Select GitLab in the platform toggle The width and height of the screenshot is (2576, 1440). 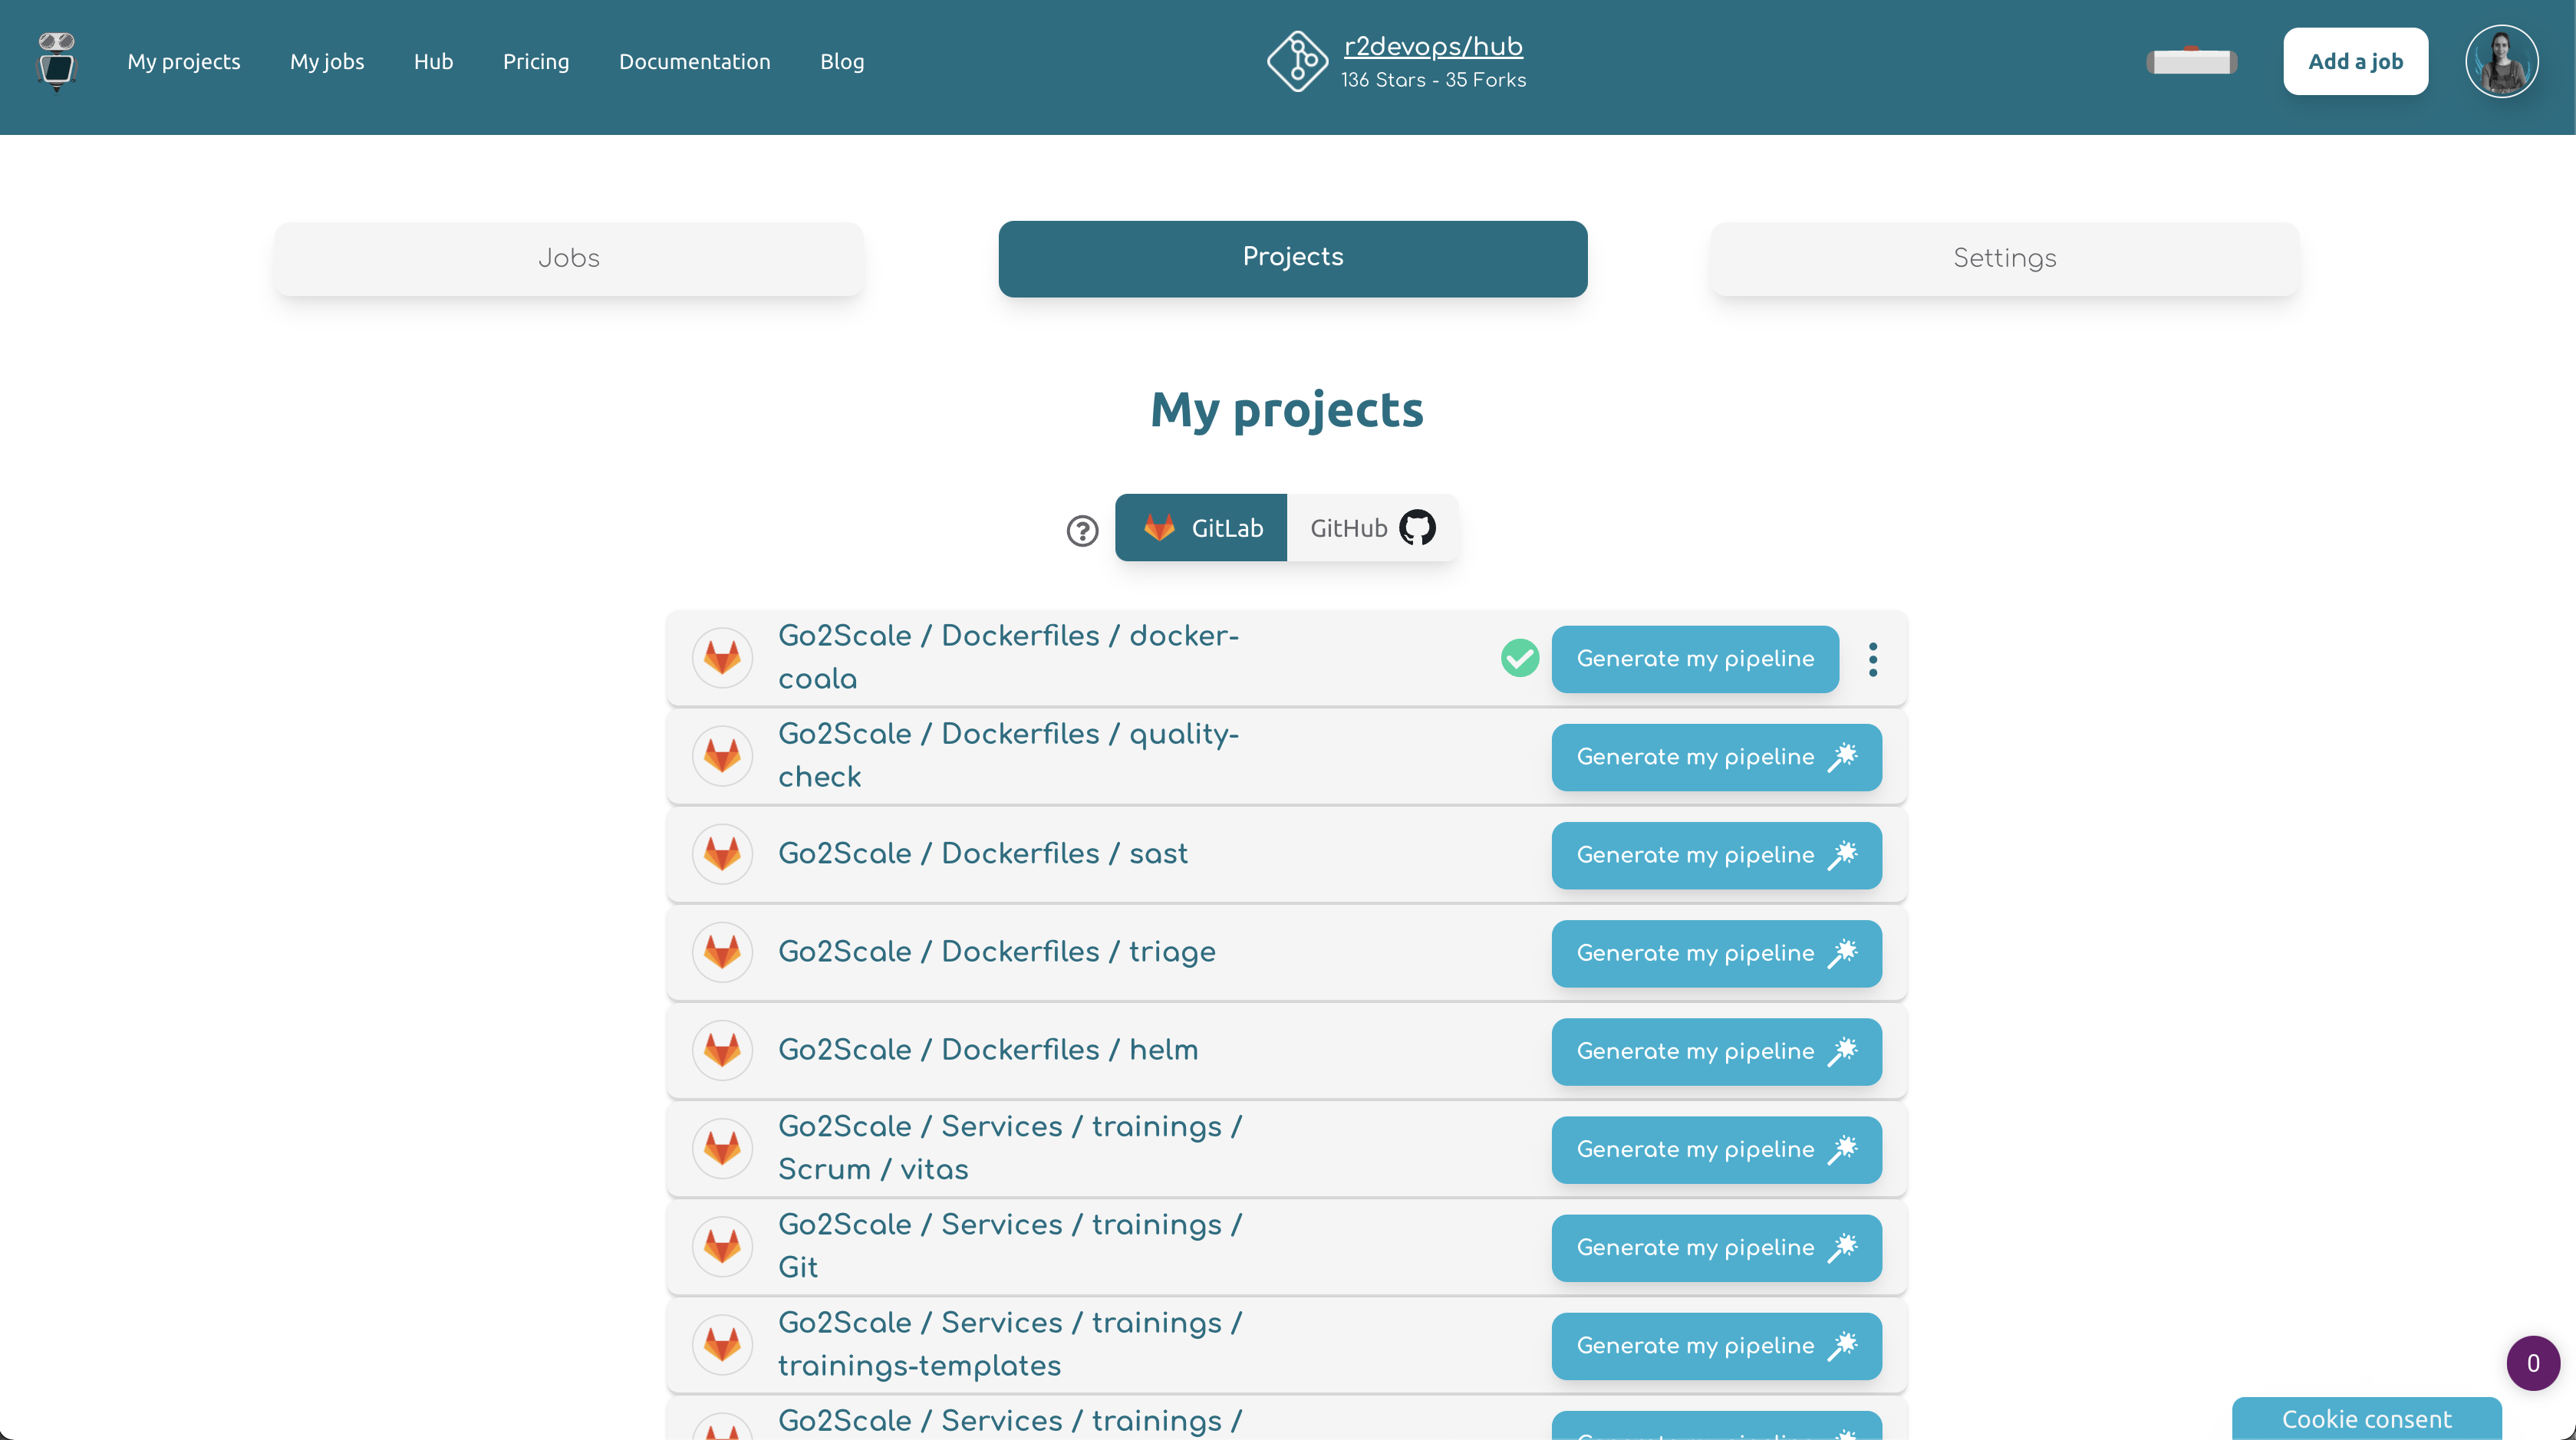pyautogui.click(x=1201, y=527)
